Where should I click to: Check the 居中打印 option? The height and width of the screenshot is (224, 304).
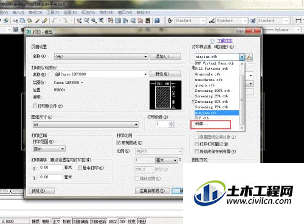point(80,168)
